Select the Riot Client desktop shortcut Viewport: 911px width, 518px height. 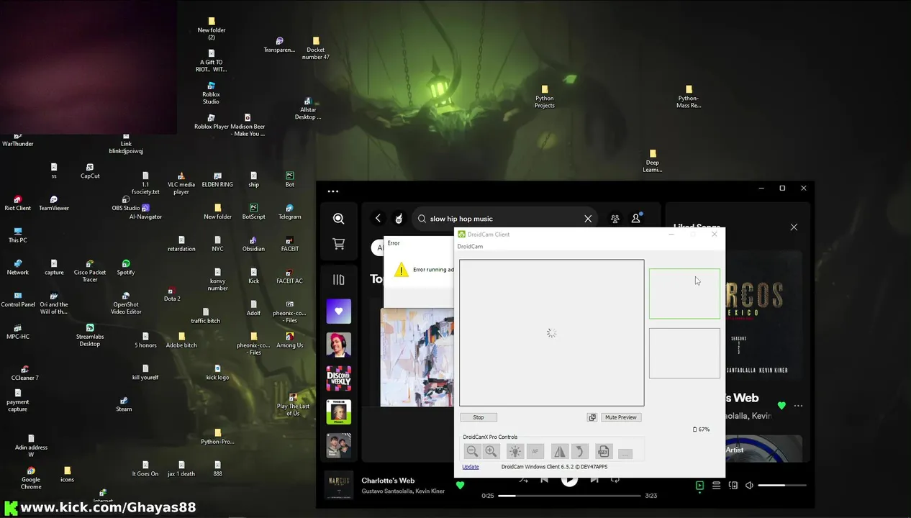18,203
